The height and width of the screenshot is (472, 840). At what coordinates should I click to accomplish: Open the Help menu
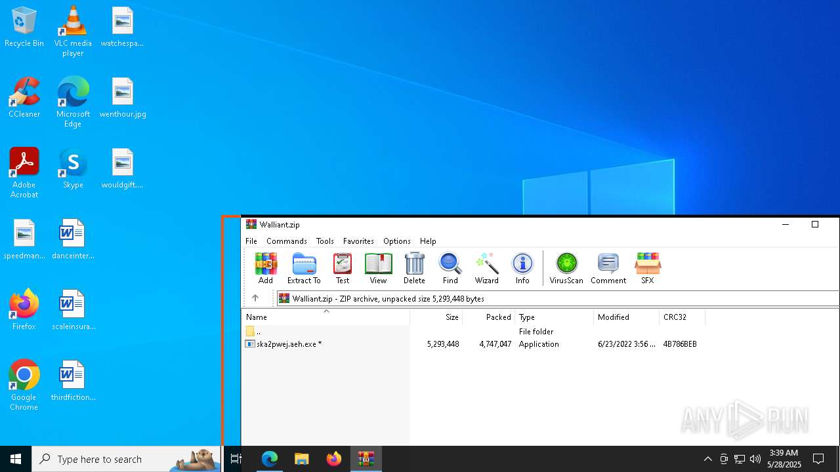[x=428, y=241]
